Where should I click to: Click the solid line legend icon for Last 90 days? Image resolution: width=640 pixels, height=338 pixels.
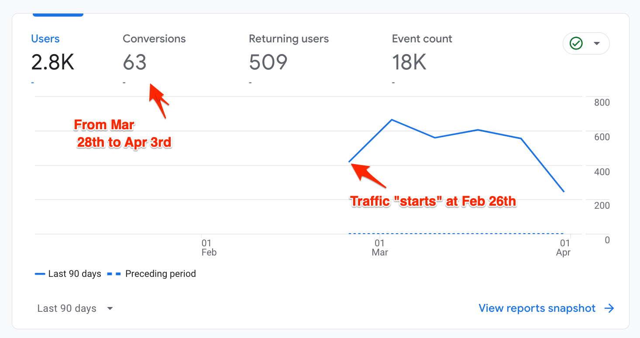coord(40,274)
